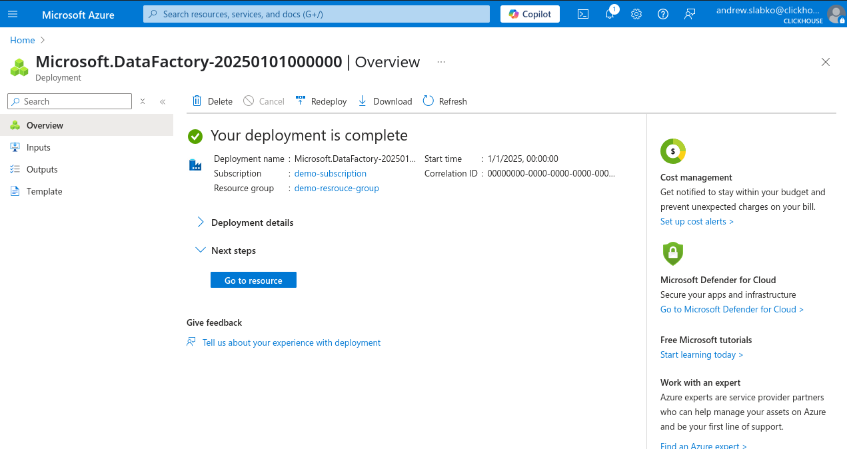
Task: Open portal settings via the gear icon
Action: click(x=636, y=13)
